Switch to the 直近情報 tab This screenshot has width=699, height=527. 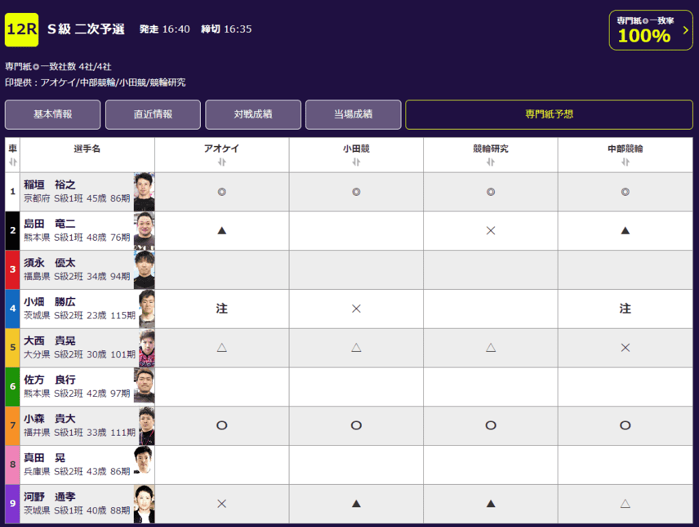pos(153,115)
